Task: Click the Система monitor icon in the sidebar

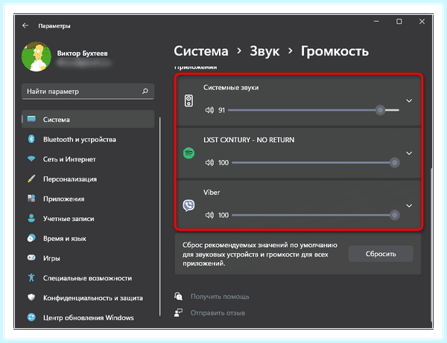Action: click(31, 119)
